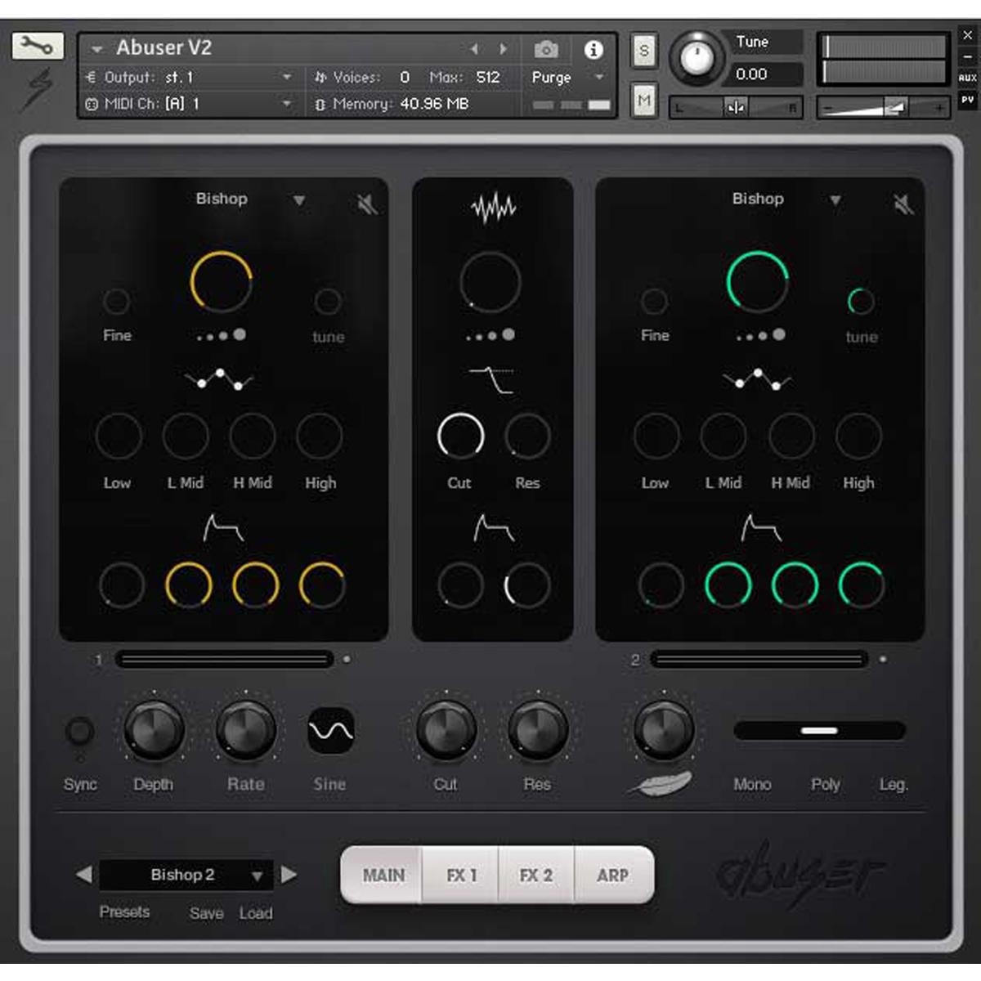Click the LFO Rate knob
This screenshot has width=981, height=981.
tap(245, 729)
